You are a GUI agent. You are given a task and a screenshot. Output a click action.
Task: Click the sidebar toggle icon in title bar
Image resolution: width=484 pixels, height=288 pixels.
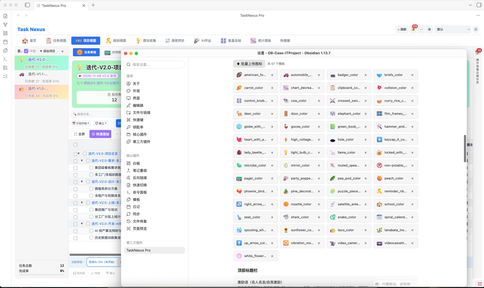point(27,5)
